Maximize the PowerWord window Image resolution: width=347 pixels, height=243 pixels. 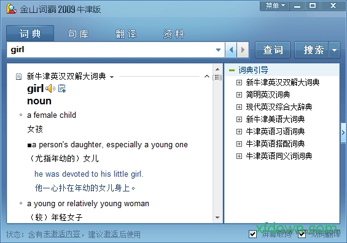click(x=312, y=6)
